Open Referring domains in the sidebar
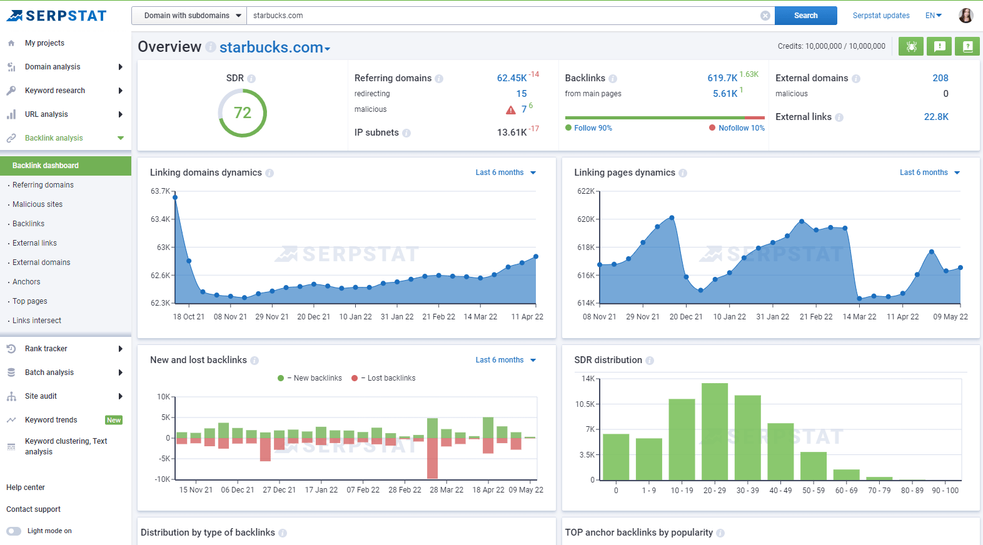 pyautogui.click(x=43, y=185)
